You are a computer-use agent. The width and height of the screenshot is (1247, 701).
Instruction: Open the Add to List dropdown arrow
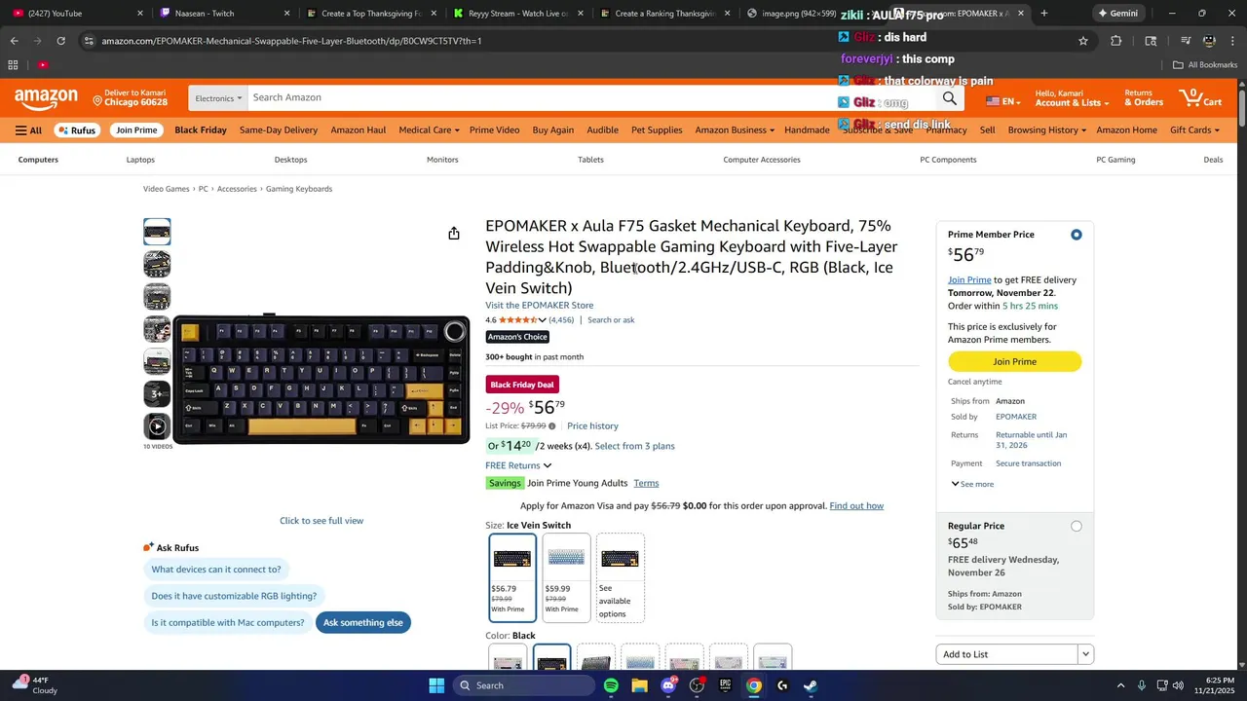click(1085, 654)
